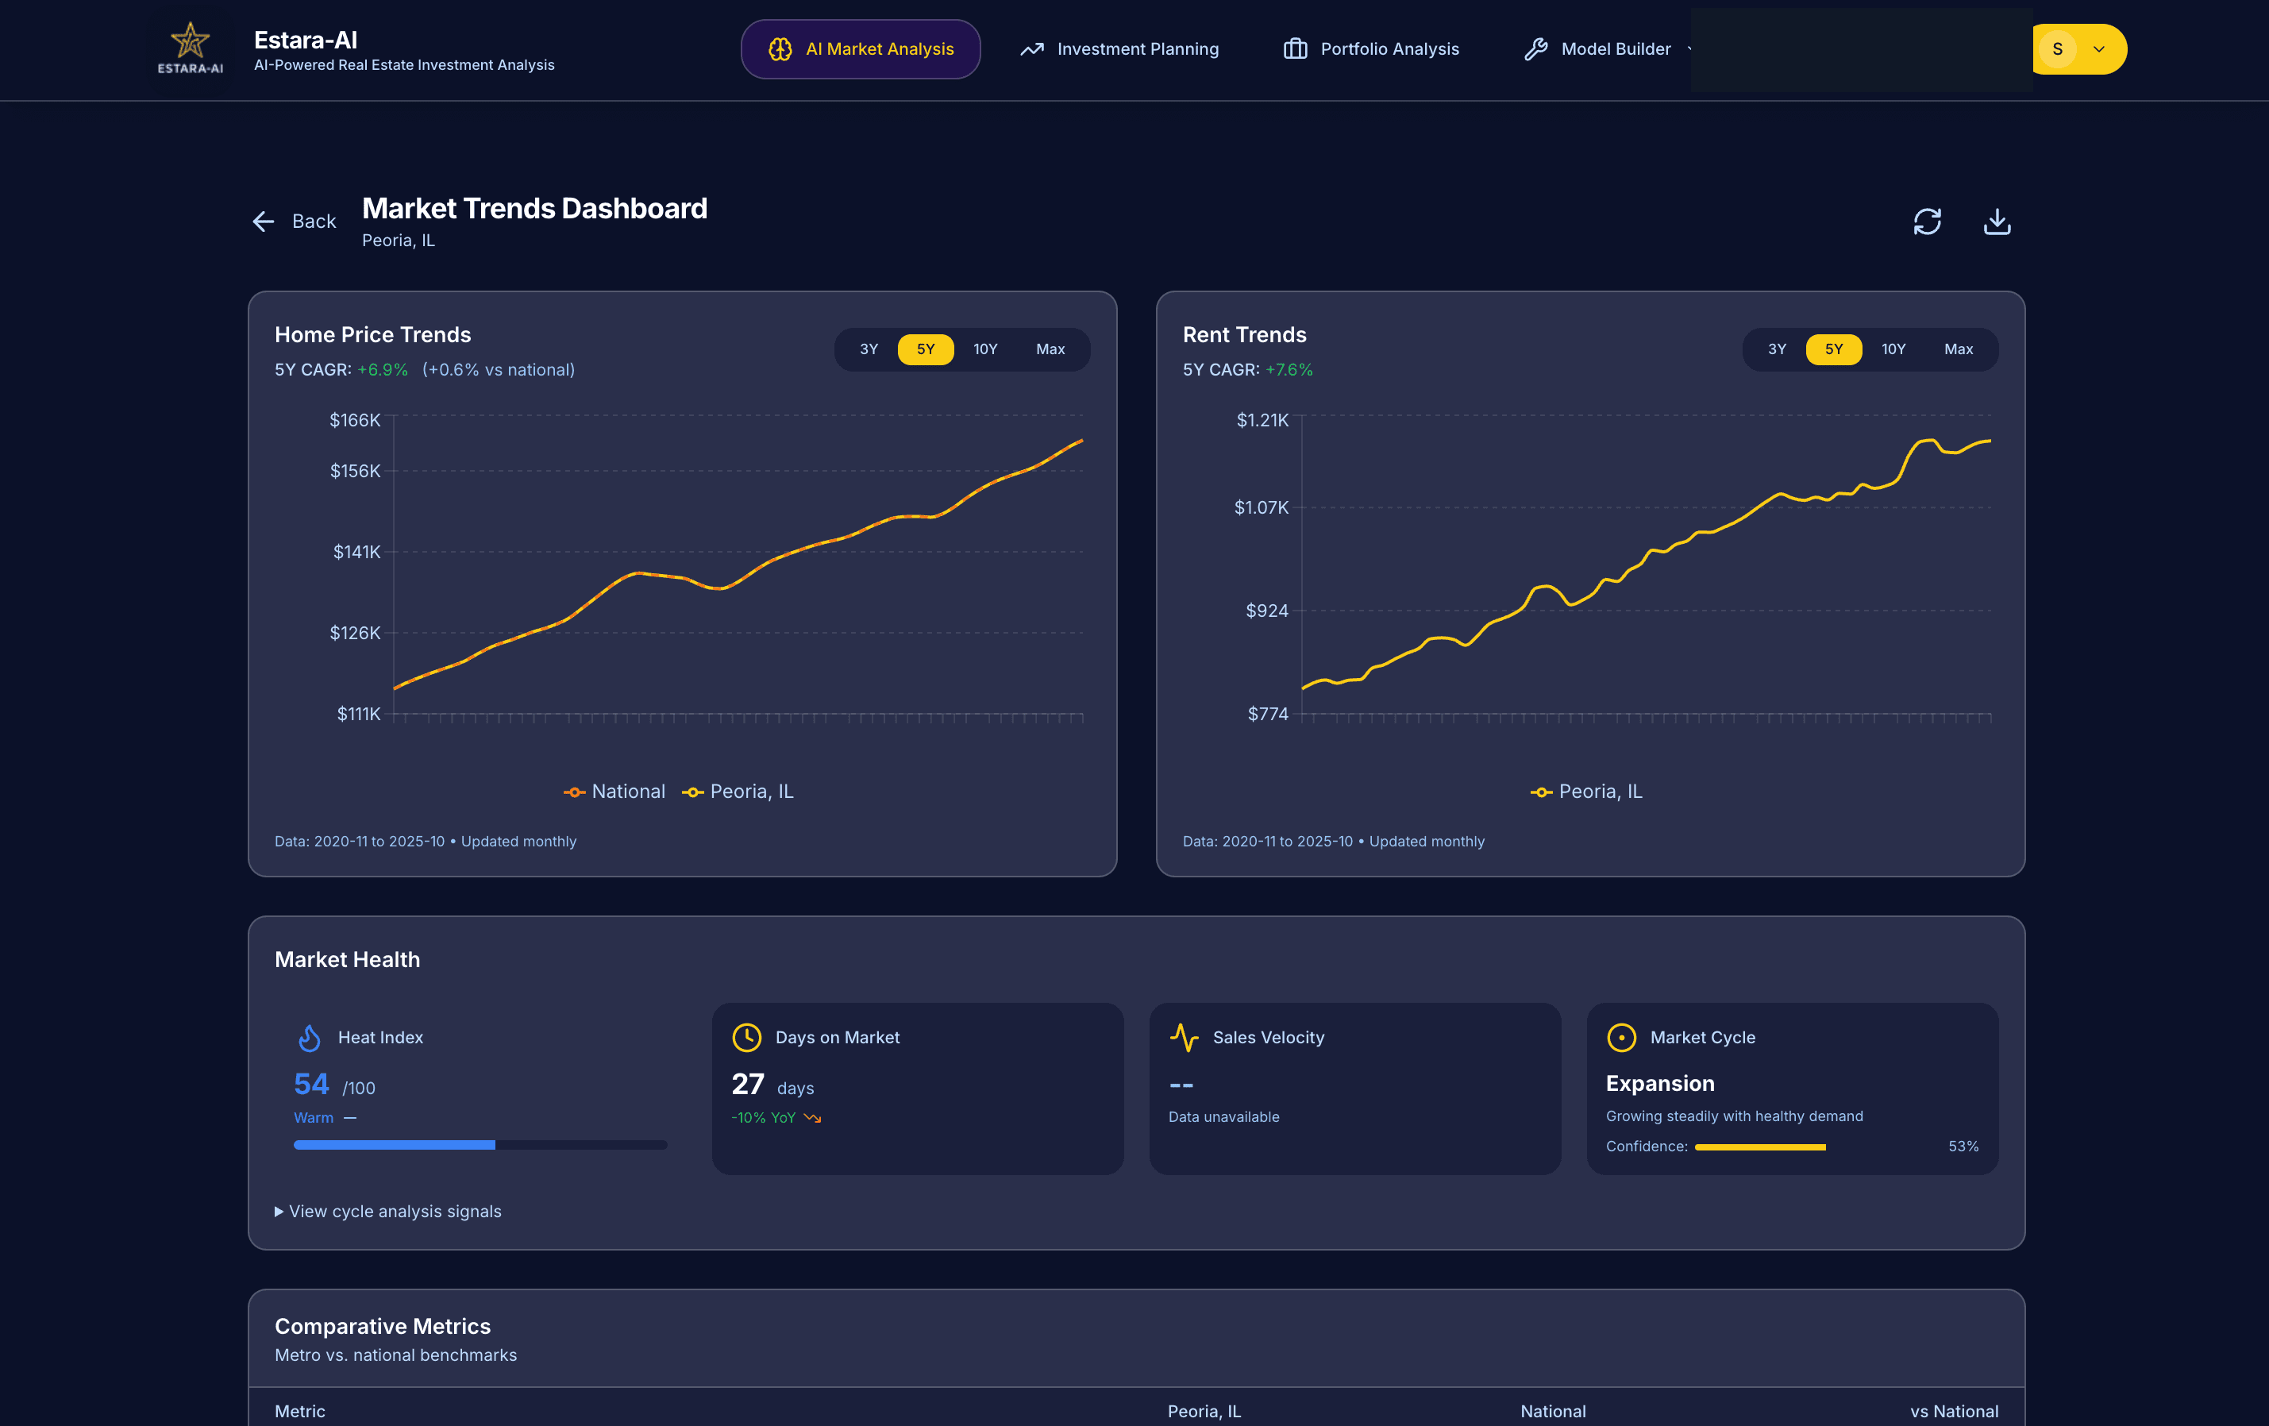Click the refresh icon on the dashboard

pos(1928,221)
